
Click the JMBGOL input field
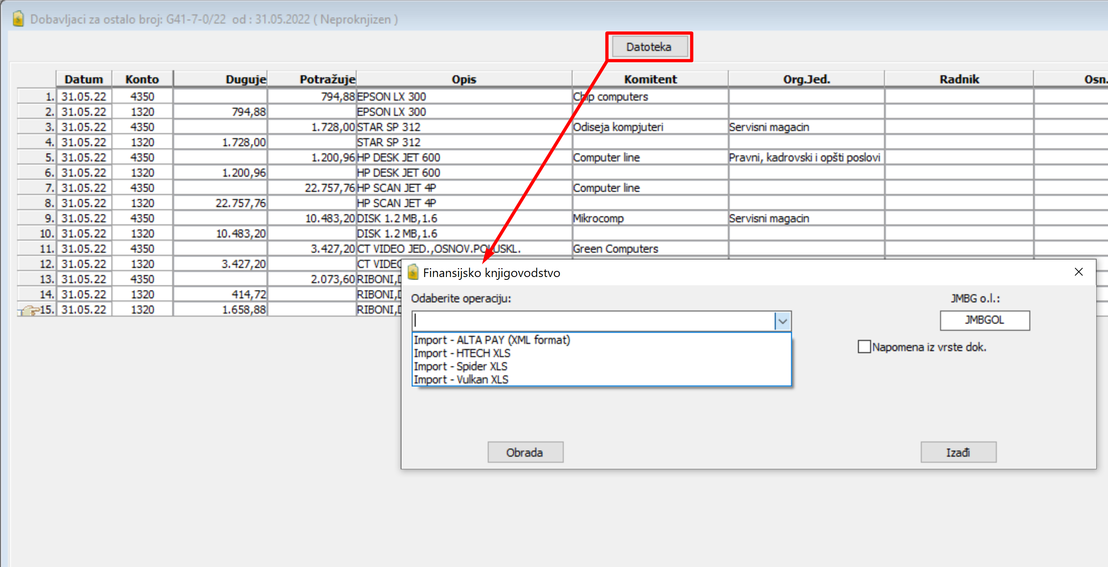point(984,320)
